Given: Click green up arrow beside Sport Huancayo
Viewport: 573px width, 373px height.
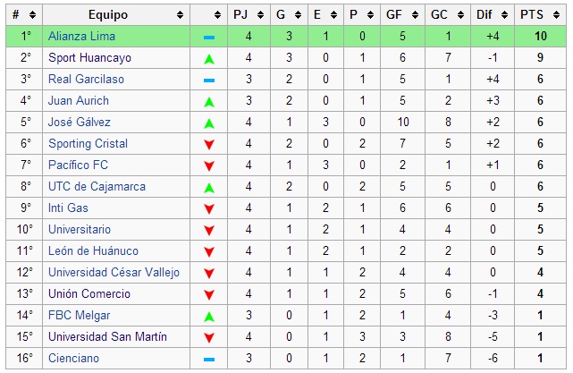Looking at the screenshot, I should pyautogui.click(x=208, y=58).
